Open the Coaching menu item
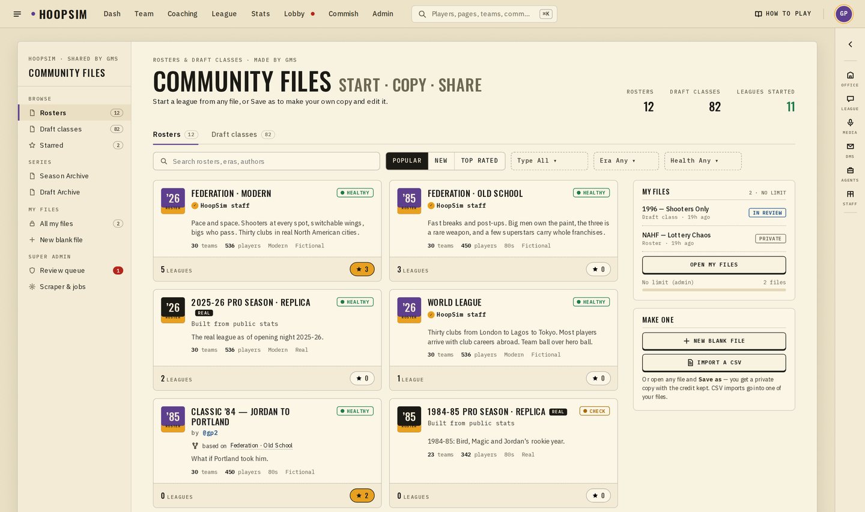The width and height of the screenshot is (865, 512). pyautogui.click(x=182, y=14)
